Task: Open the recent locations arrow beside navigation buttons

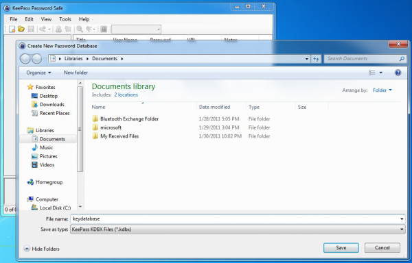Action: coord(45,59)
